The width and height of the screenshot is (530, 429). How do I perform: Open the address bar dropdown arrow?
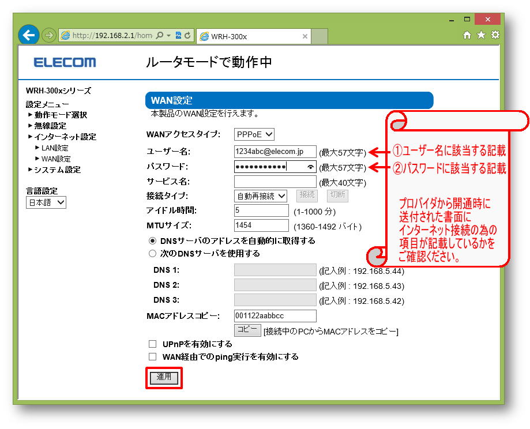(168, 35)
